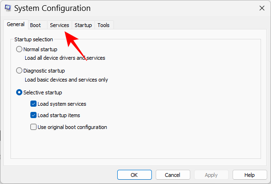Open Help for System Configuration
This screenshot has height=184, width=271.
click(250, 175)
